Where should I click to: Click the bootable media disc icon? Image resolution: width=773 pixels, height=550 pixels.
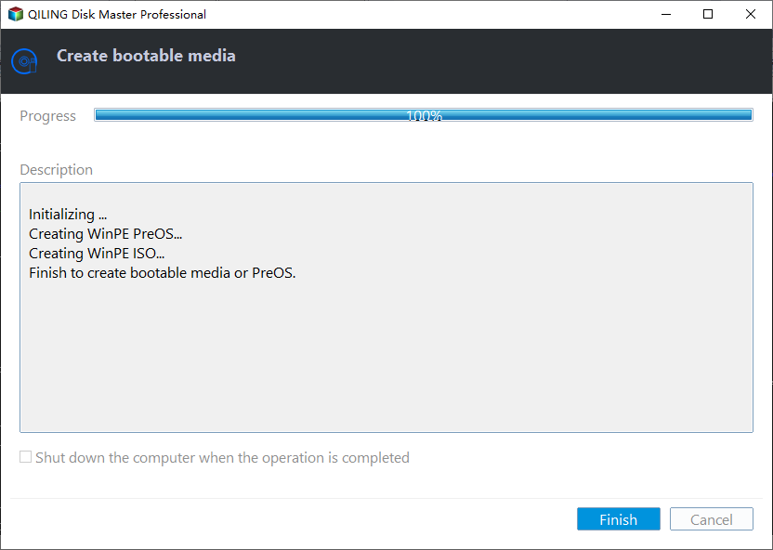pos(24,61)
